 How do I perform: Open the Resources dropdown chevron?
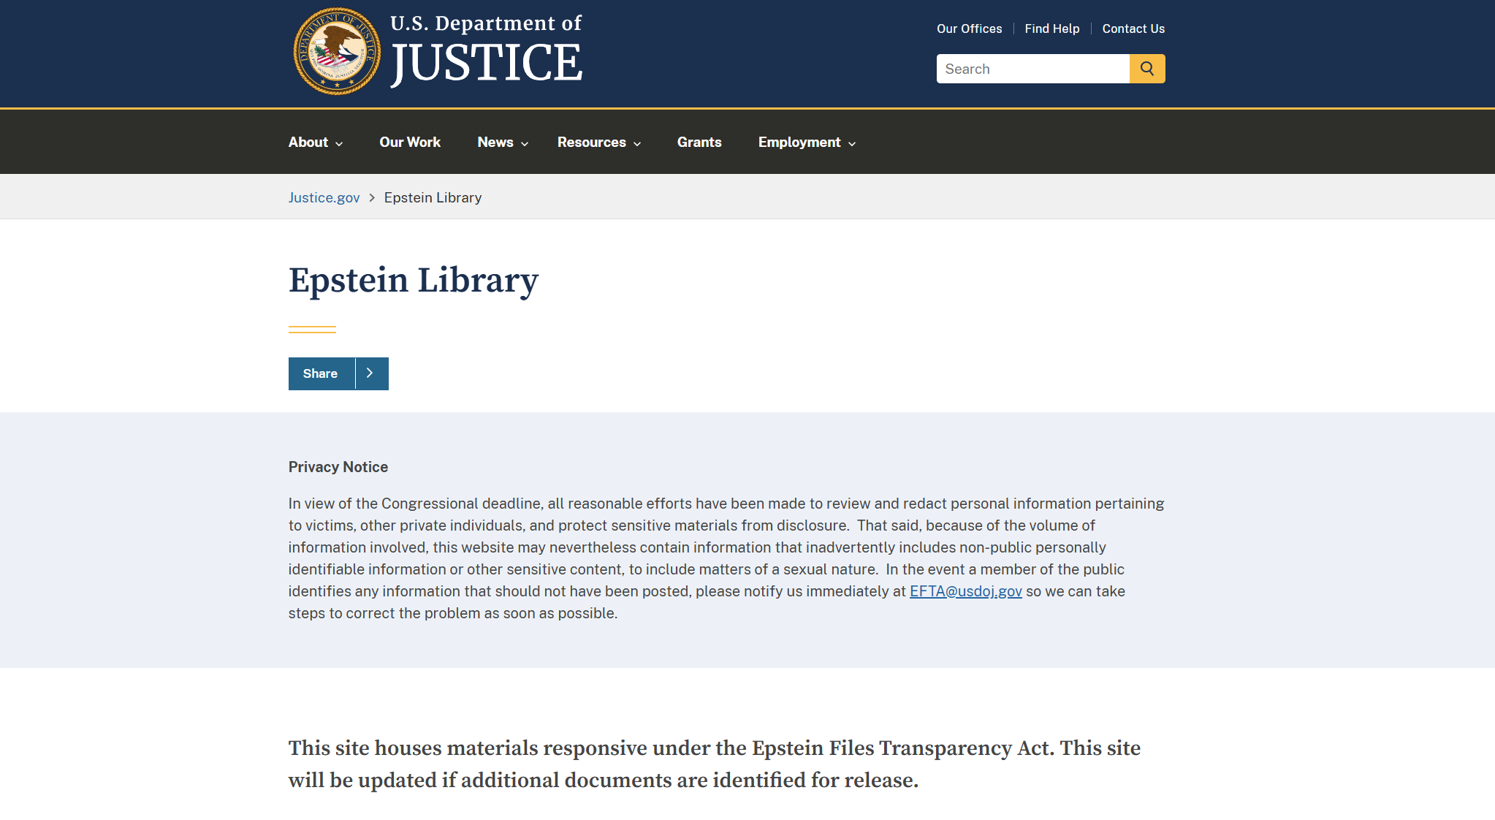click(x=637, y=144)
